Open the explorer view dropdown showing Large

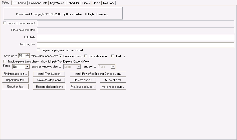[79, 67]
